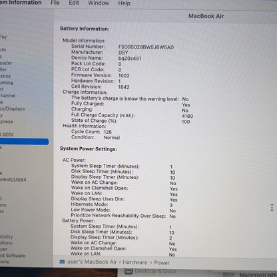Click the Hardware Revision label

(x=93, y=81)
